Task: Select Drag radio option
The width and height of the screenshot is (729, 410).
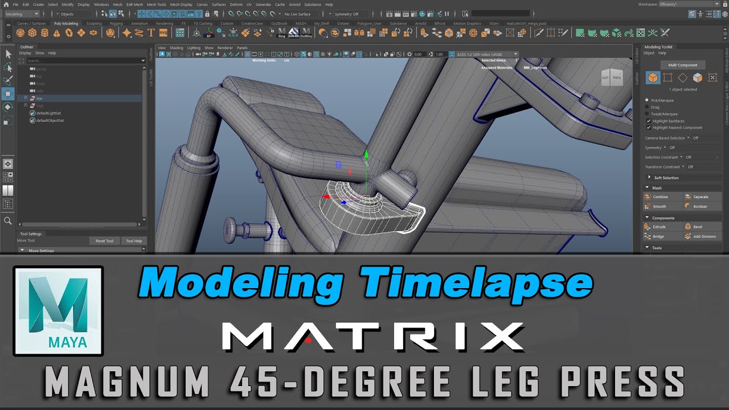Action: (x=647, y=106)
